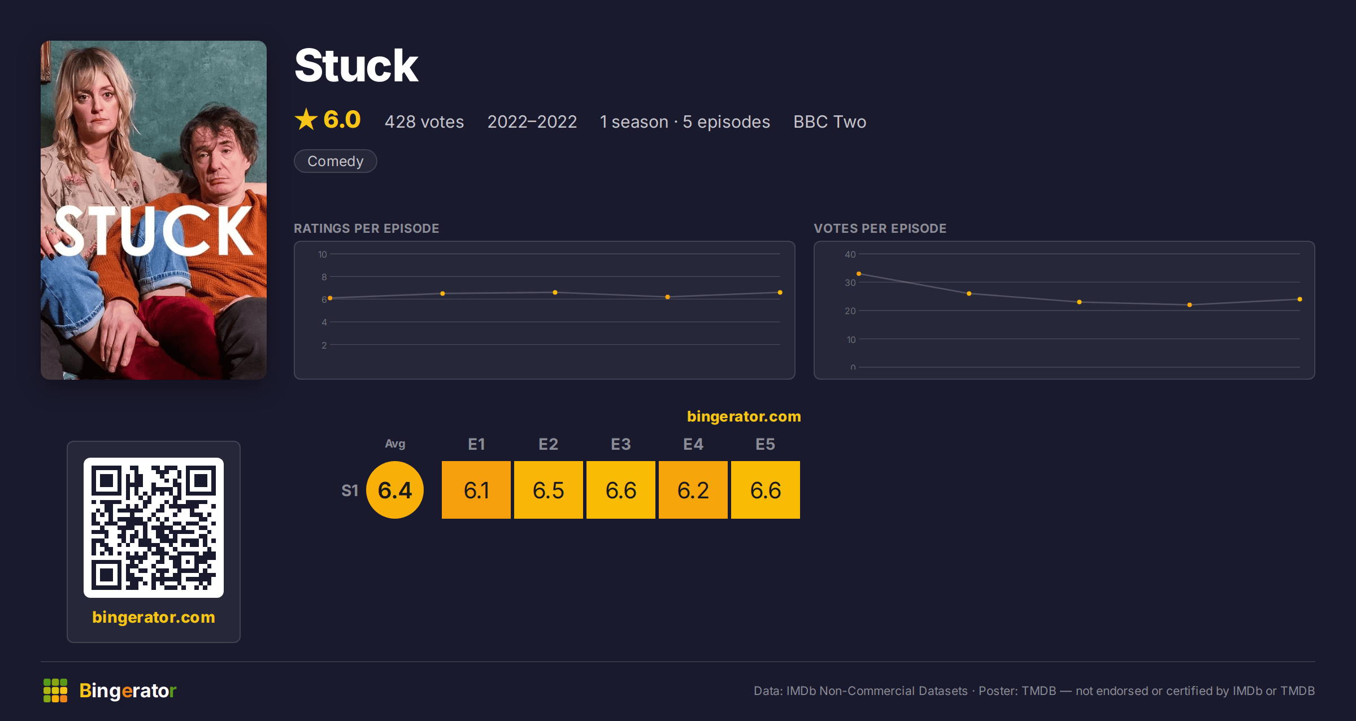This screenshot has height=721, width=1356.
Task: Click the S1 average 6.4 circle
Action: (395, 490)
